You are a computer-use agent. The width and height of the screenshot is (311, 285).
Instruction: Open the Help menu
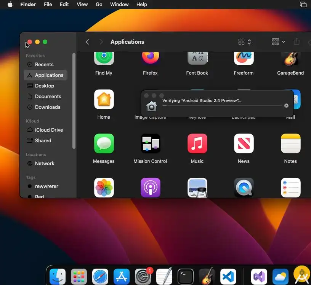tap(142, 4)
